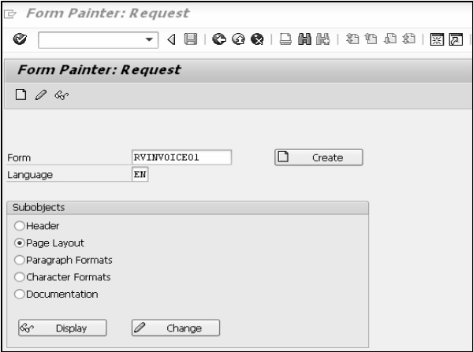This screenshot has width=473, height=352.
Task: Click the blank-page Create icon in application toolbar
Action: 20,94
